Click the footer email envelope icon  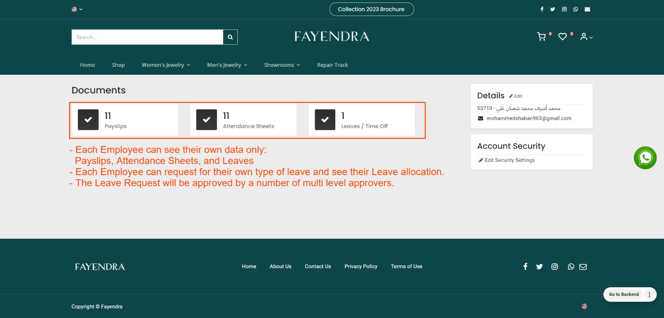click(x=583, y=267)
